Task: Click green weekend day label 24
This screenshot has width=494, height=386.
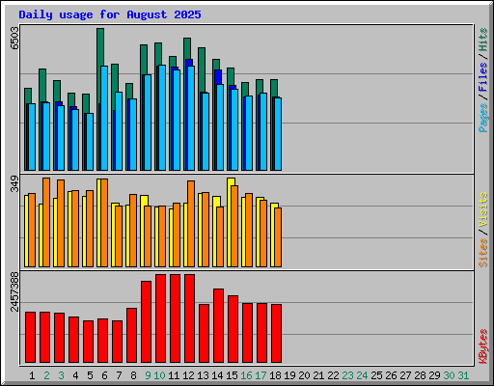Action: pos(362,375)
